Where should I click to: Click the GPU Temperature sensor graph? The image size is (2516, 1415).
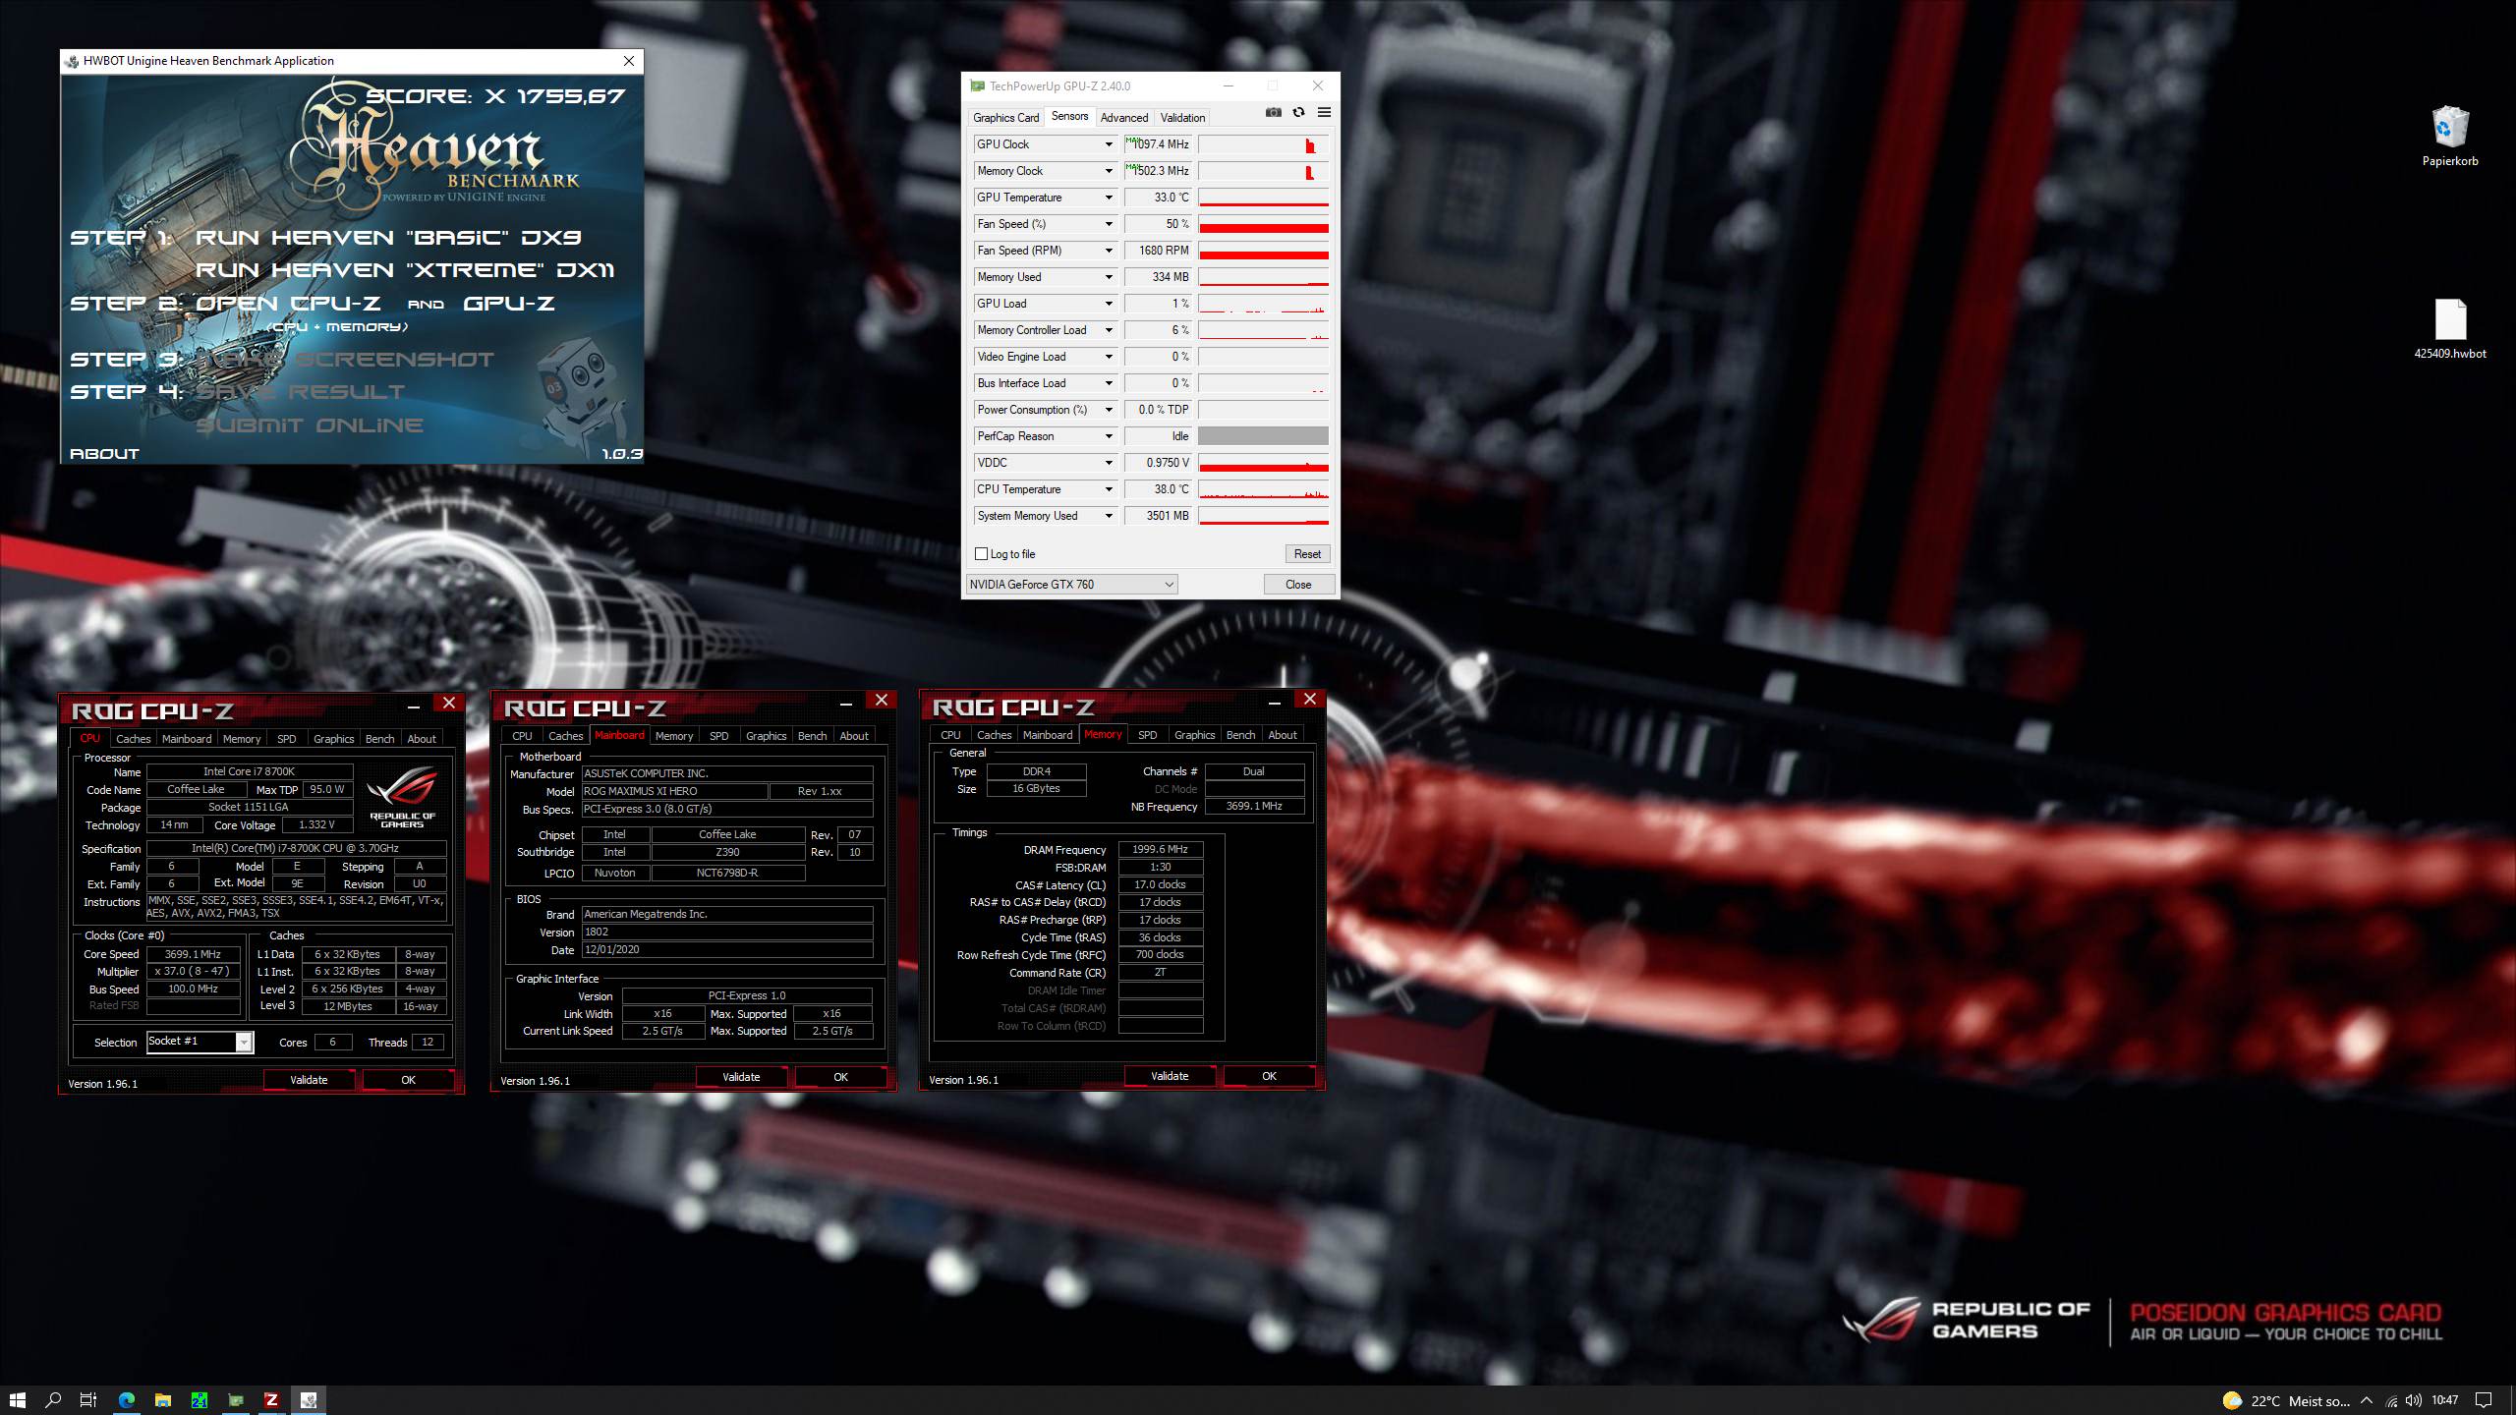pyautogui.click(x=1263, y=198)
